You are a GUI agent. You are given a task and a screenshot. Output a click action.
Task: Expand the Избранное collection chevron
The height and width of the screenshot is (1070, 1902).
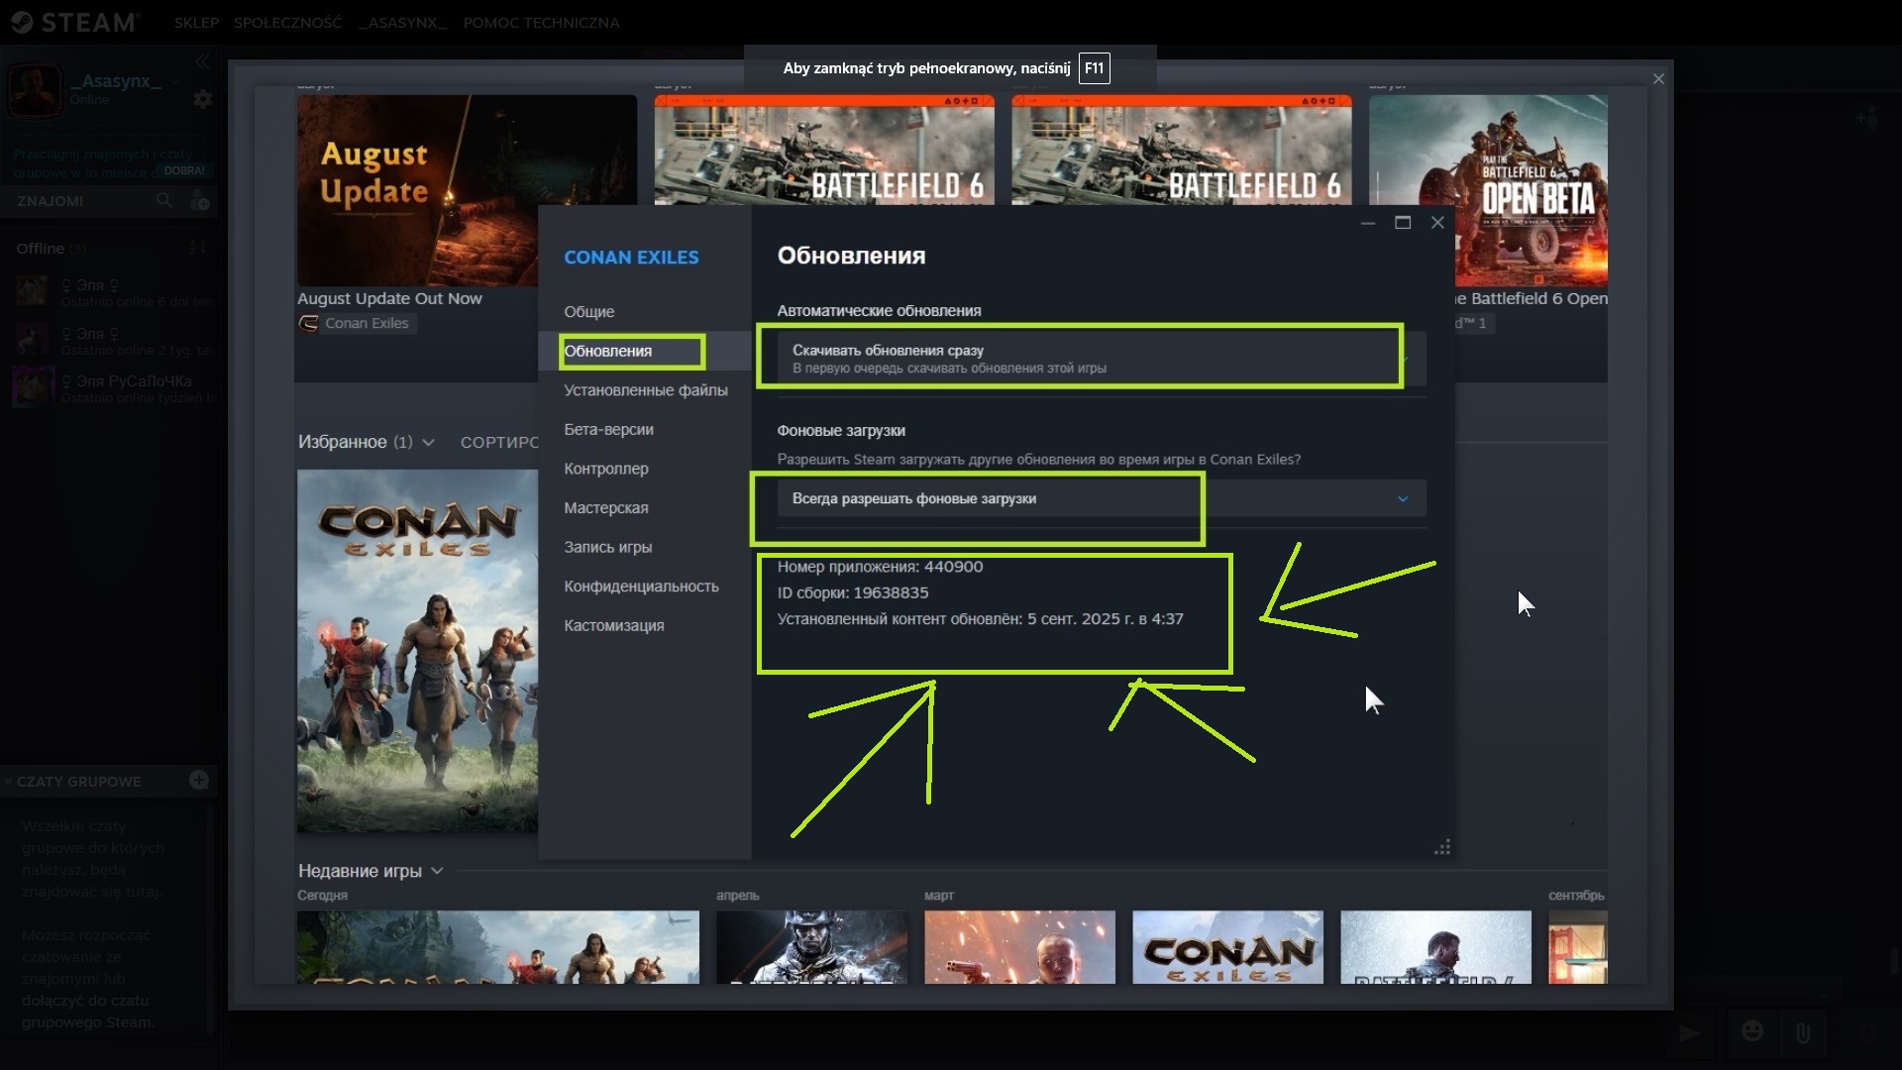coord(428,443)
